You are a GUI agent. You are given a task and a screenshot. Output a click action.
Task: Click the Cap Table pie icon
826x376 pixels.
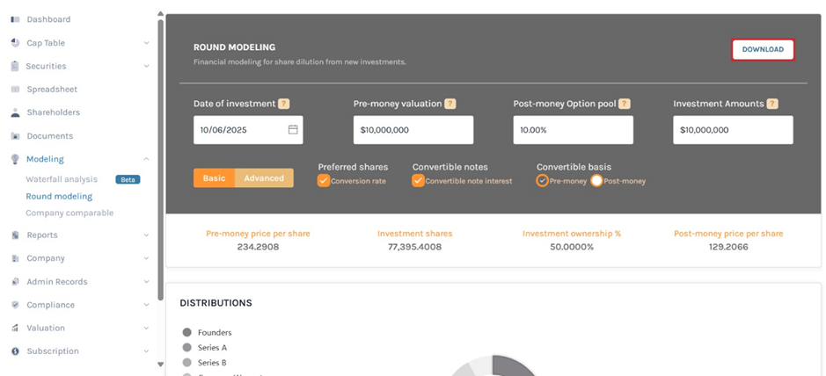[15, 43]
